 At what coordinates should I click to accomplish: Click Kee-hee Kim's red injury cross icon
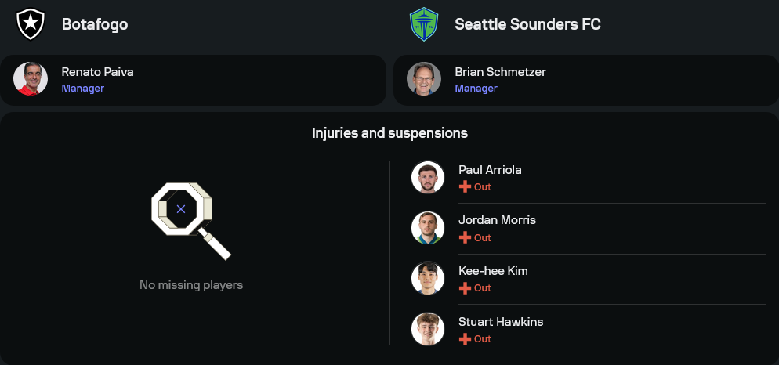point(465,288)
